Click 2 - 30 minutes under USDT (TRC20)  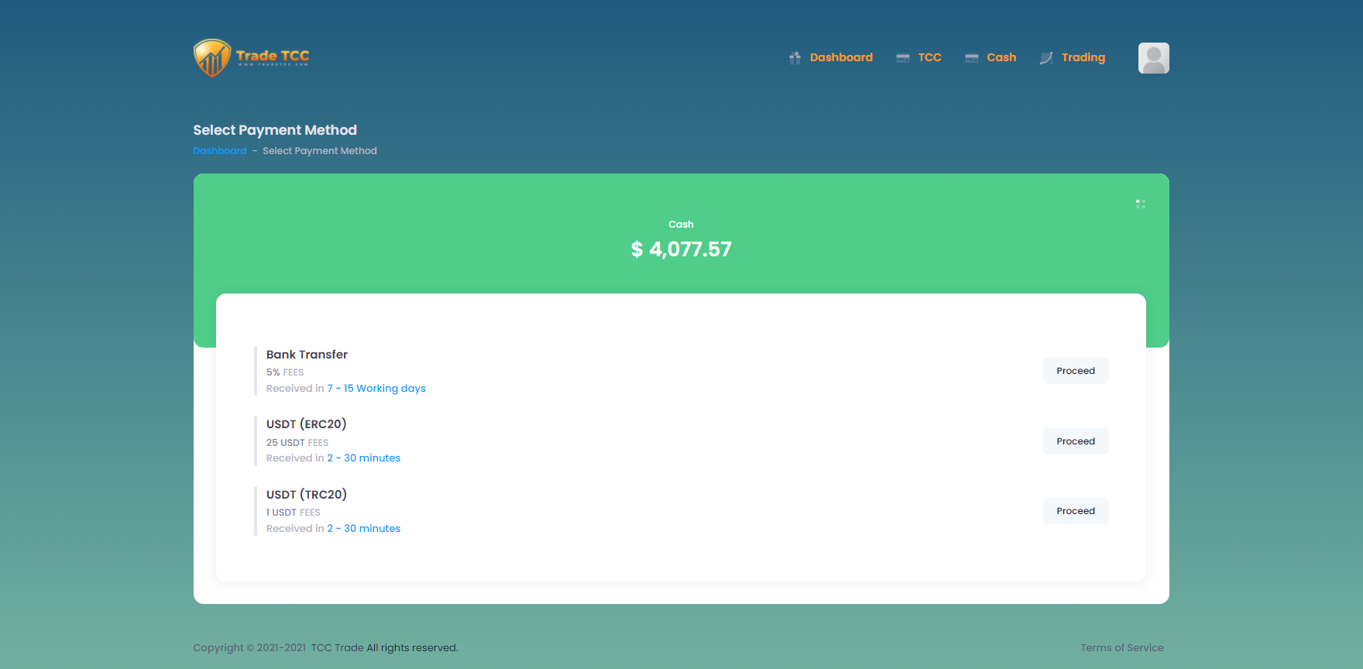click(364, 529)
